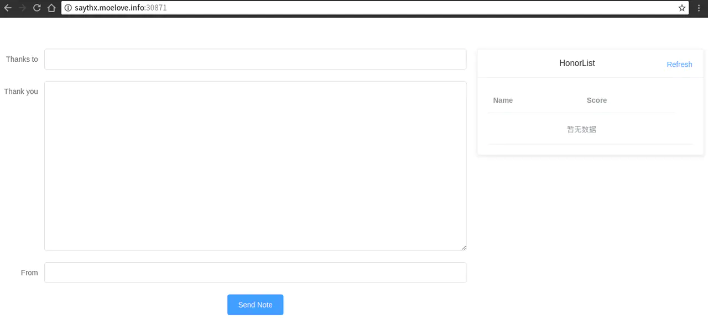Reload the current page
This screenshot has width=708, height=324.
(x=37, y=8)
